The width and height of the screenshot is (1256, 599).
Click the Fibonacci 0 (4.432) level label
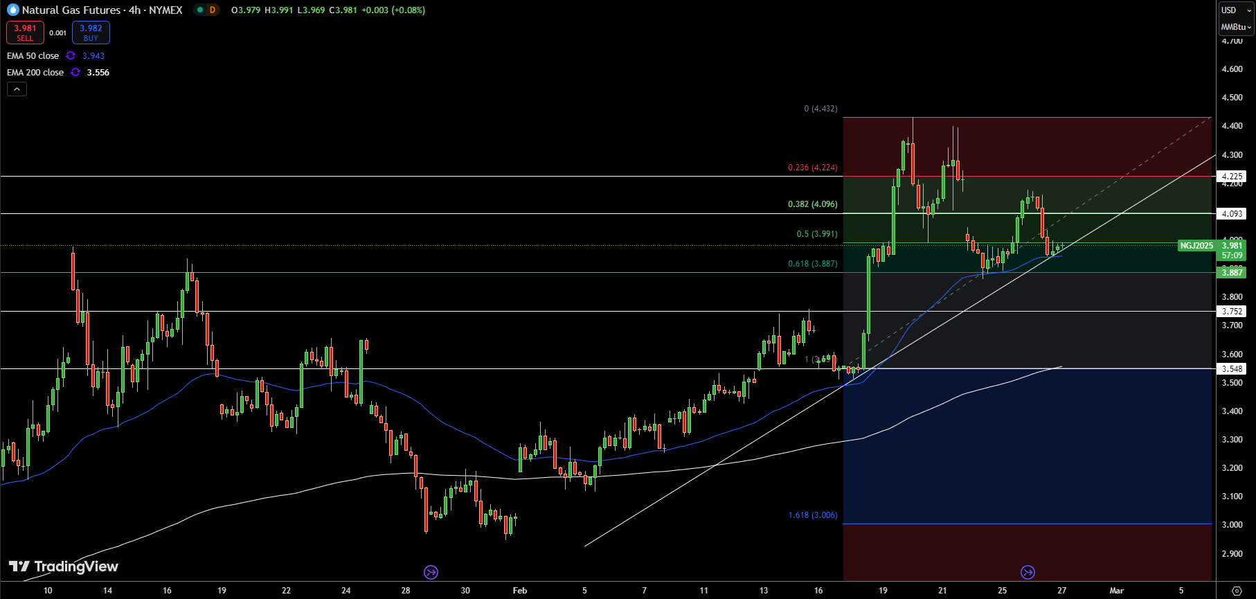click(x=820, y=109)
